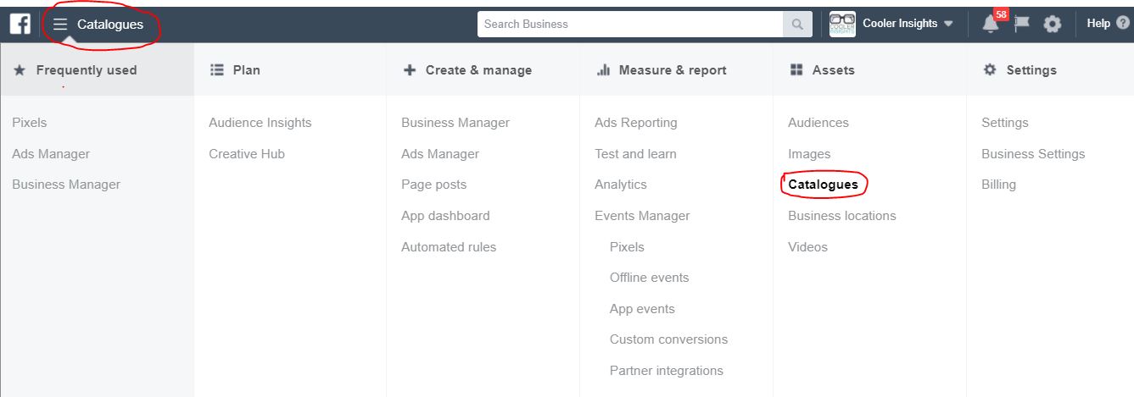Image resolution: width=1134 pixels, height=397 pixels.
Task: Open Custom conversions under Events Manager
Action: [x=668, y=339]
